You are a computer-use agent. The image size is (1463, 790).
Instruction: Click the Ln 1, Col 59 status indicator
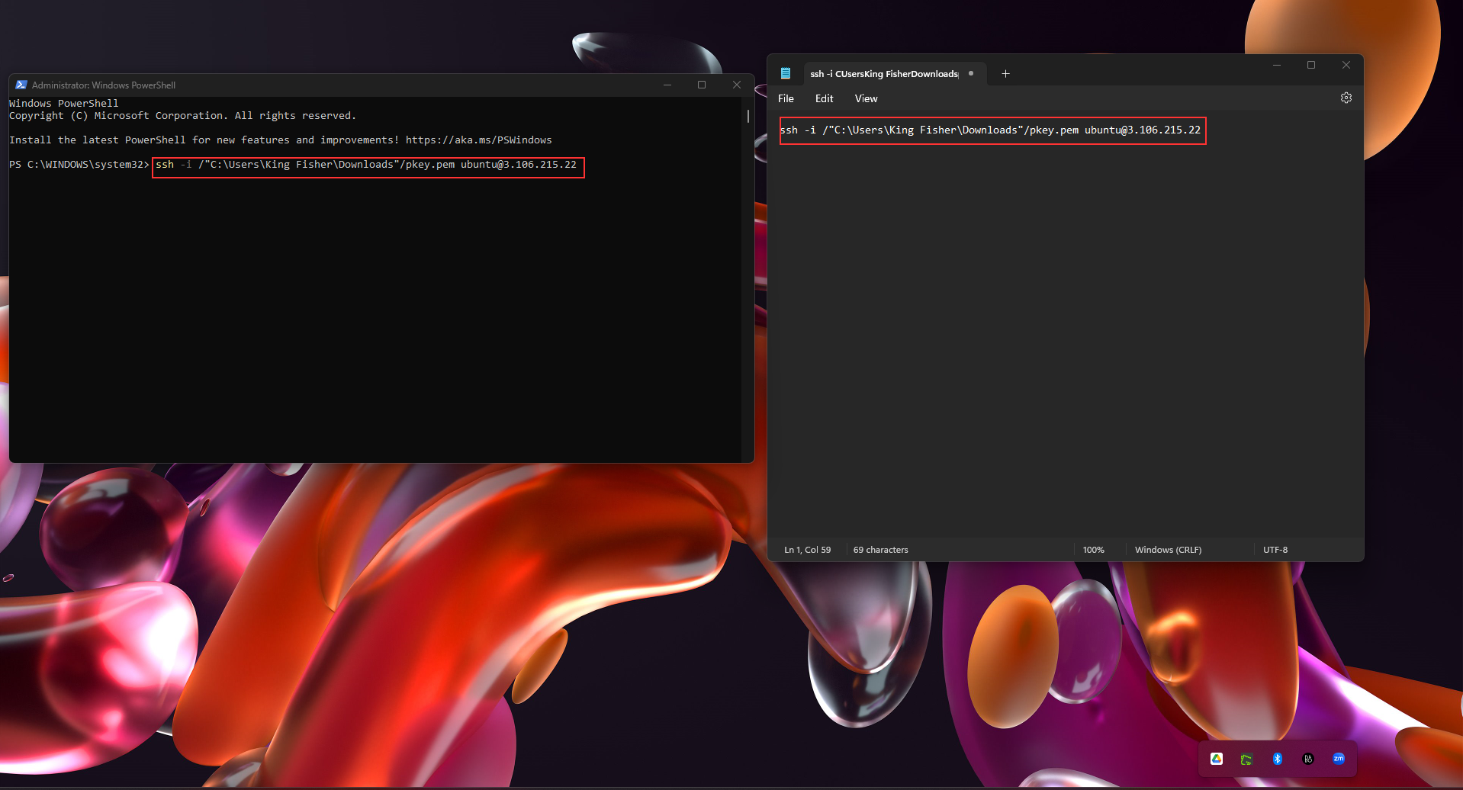(806, 549)
